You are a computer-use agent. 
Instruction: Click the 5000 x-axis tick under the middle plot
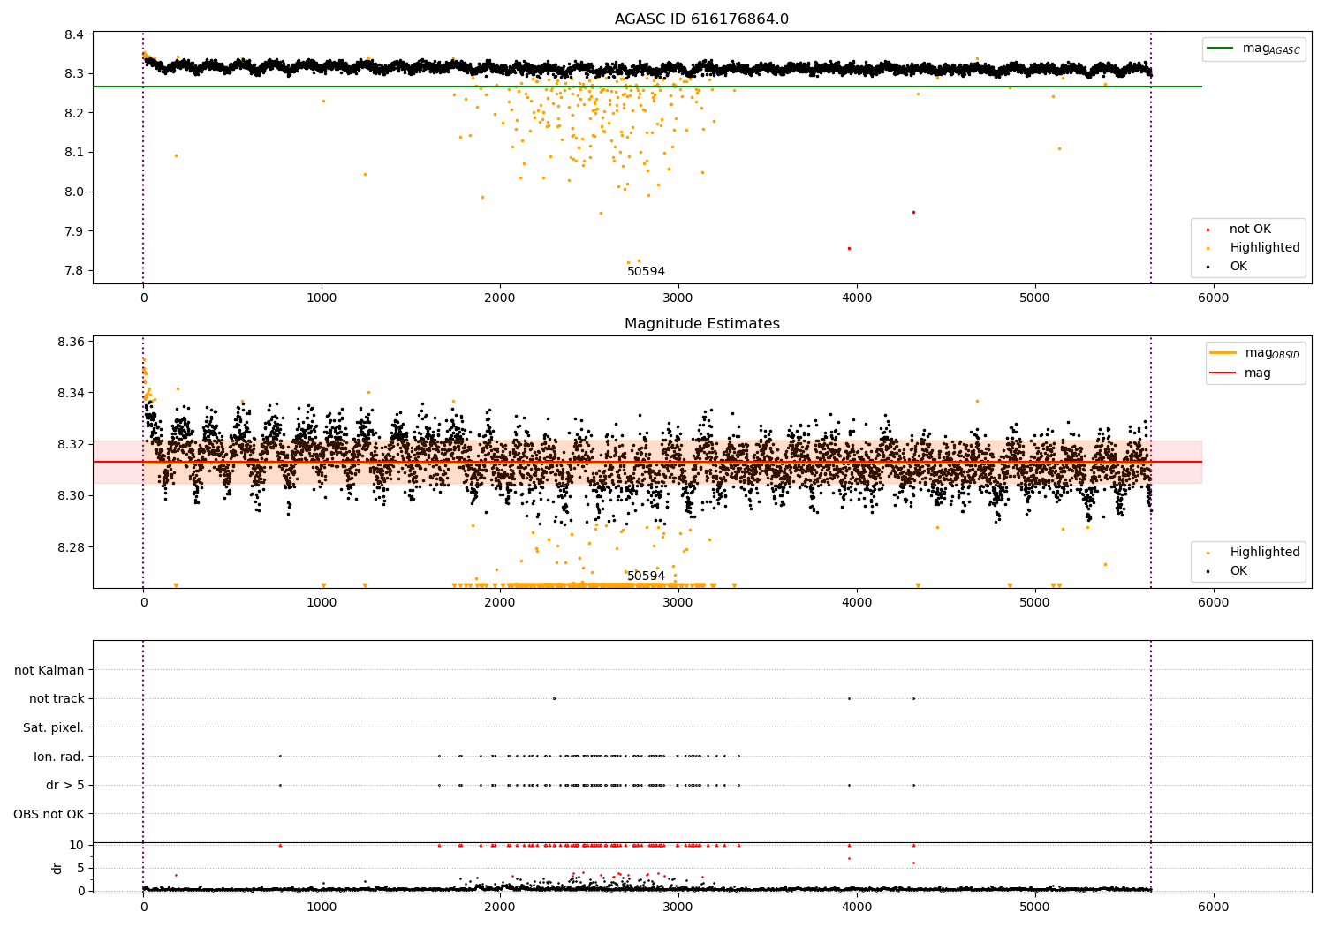[1034, 603]
